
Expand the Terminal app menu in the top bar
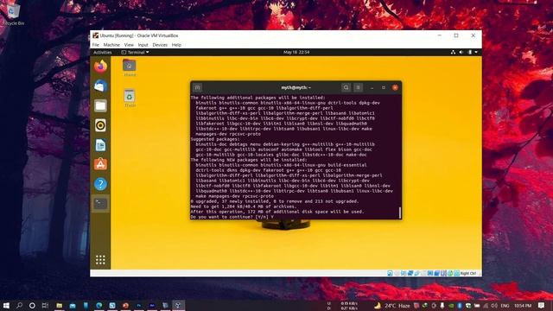pos(135,52)
